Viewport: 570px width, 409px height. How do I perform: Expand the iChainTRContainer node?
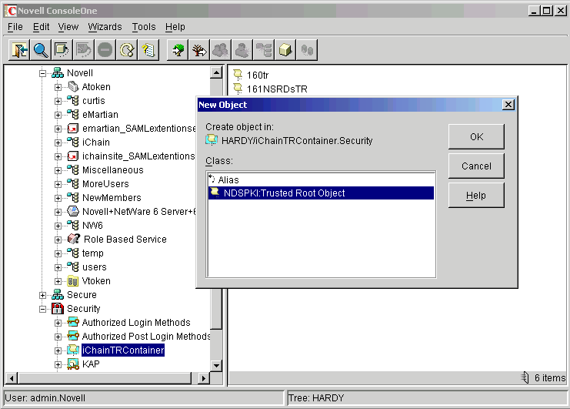point(58,350)
